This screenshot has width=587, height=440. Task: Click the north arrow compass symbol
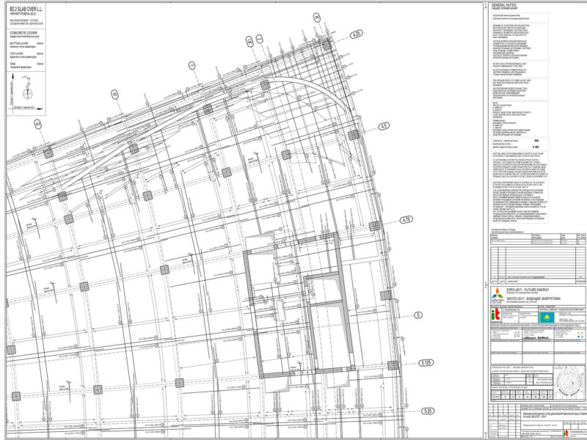28,92
